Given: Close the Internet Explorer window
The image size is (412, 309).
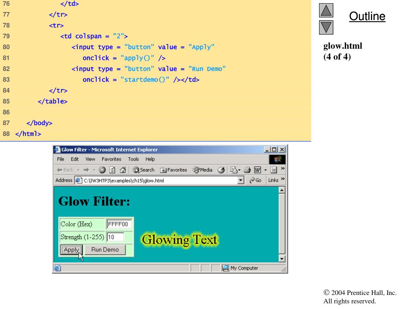Looking at the screenshot, I should 282,150.
